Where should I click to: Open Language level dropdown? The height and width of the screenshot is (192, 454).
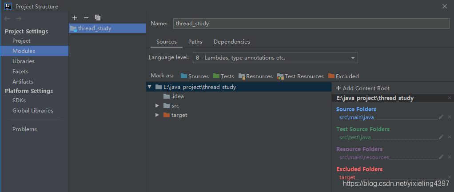tap(275, 58)
